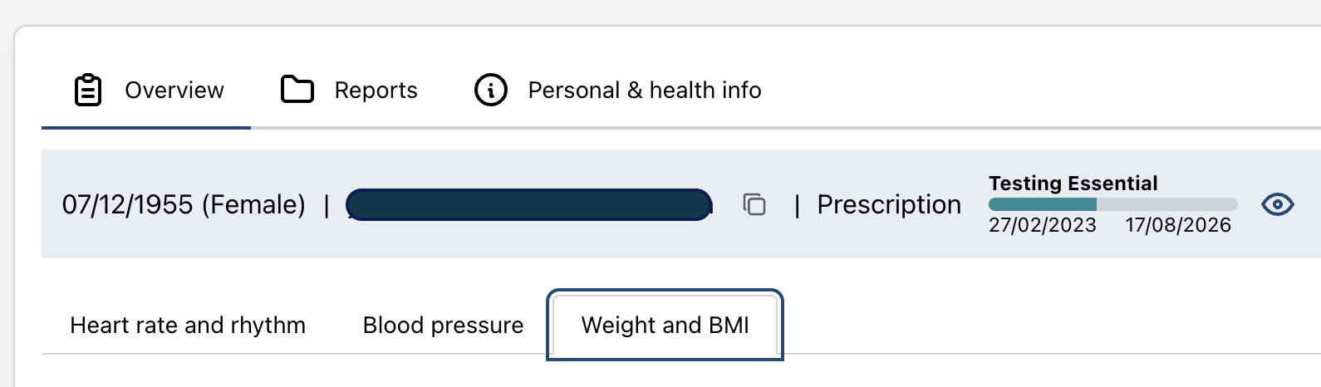Click the divider bar before Prescription
This screenshot has width=1321, height=387.
(797, 205)
